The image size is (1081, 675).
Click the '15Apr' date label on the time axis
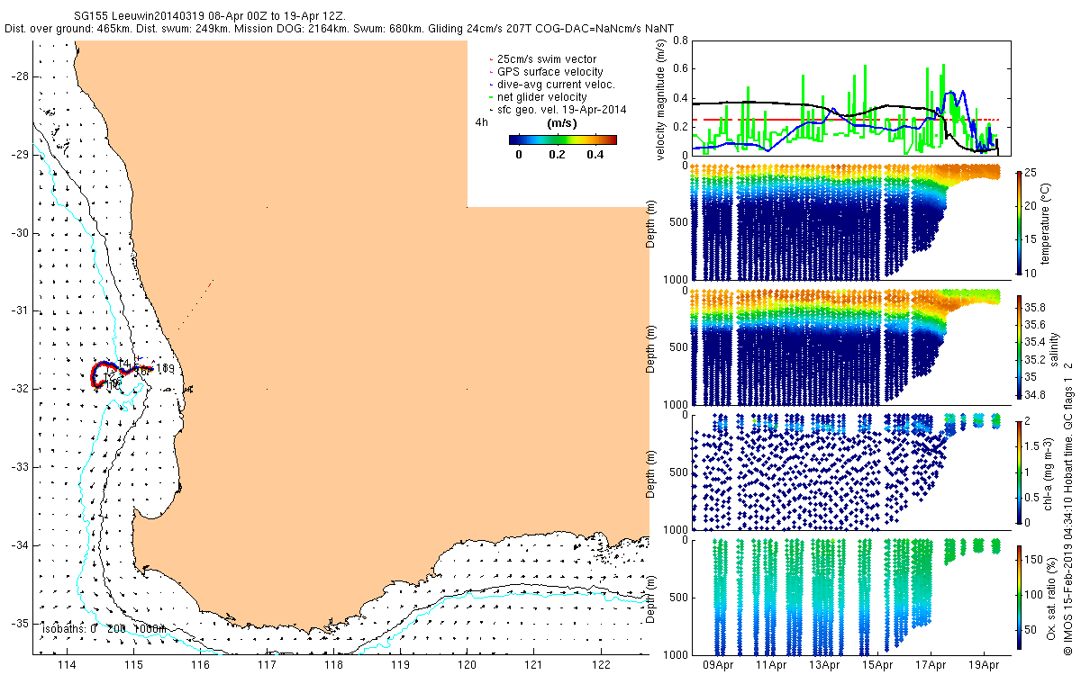click(x=879, y=665)
